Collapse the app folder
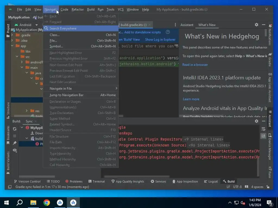The image size is (278, 208). pos(12,46)
